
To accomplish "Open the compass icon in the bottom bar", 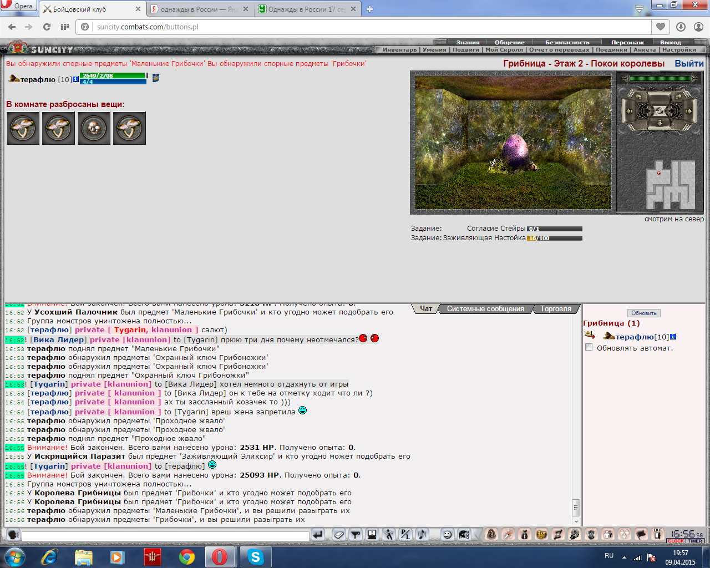I will [508, 535].
